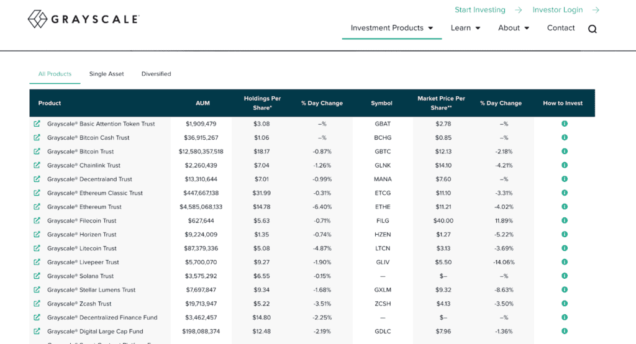Image resolution: width=636 pixels, height=344 pixels.
Task: Open Grayscale Ethereum Trust product link
Action: (84, 207)
